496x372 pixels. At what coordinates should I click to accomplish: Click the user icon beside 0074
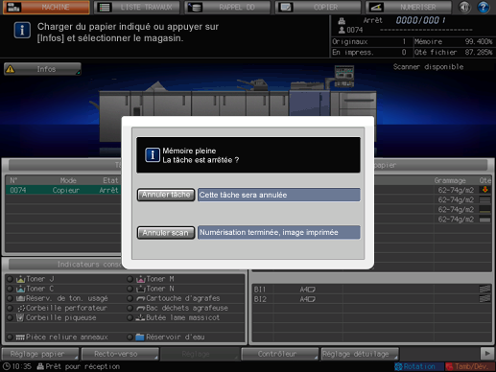(342, 30)
